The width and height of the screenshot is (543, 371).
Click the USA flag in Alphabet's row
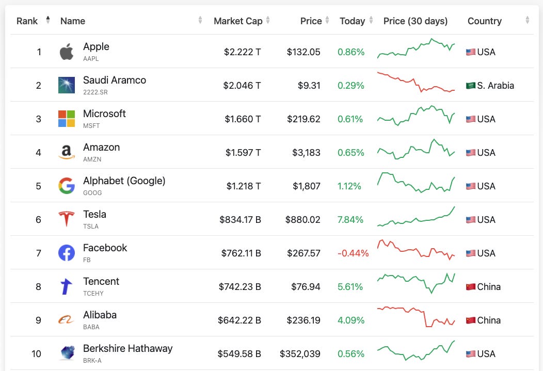click(x=471, y=186)
